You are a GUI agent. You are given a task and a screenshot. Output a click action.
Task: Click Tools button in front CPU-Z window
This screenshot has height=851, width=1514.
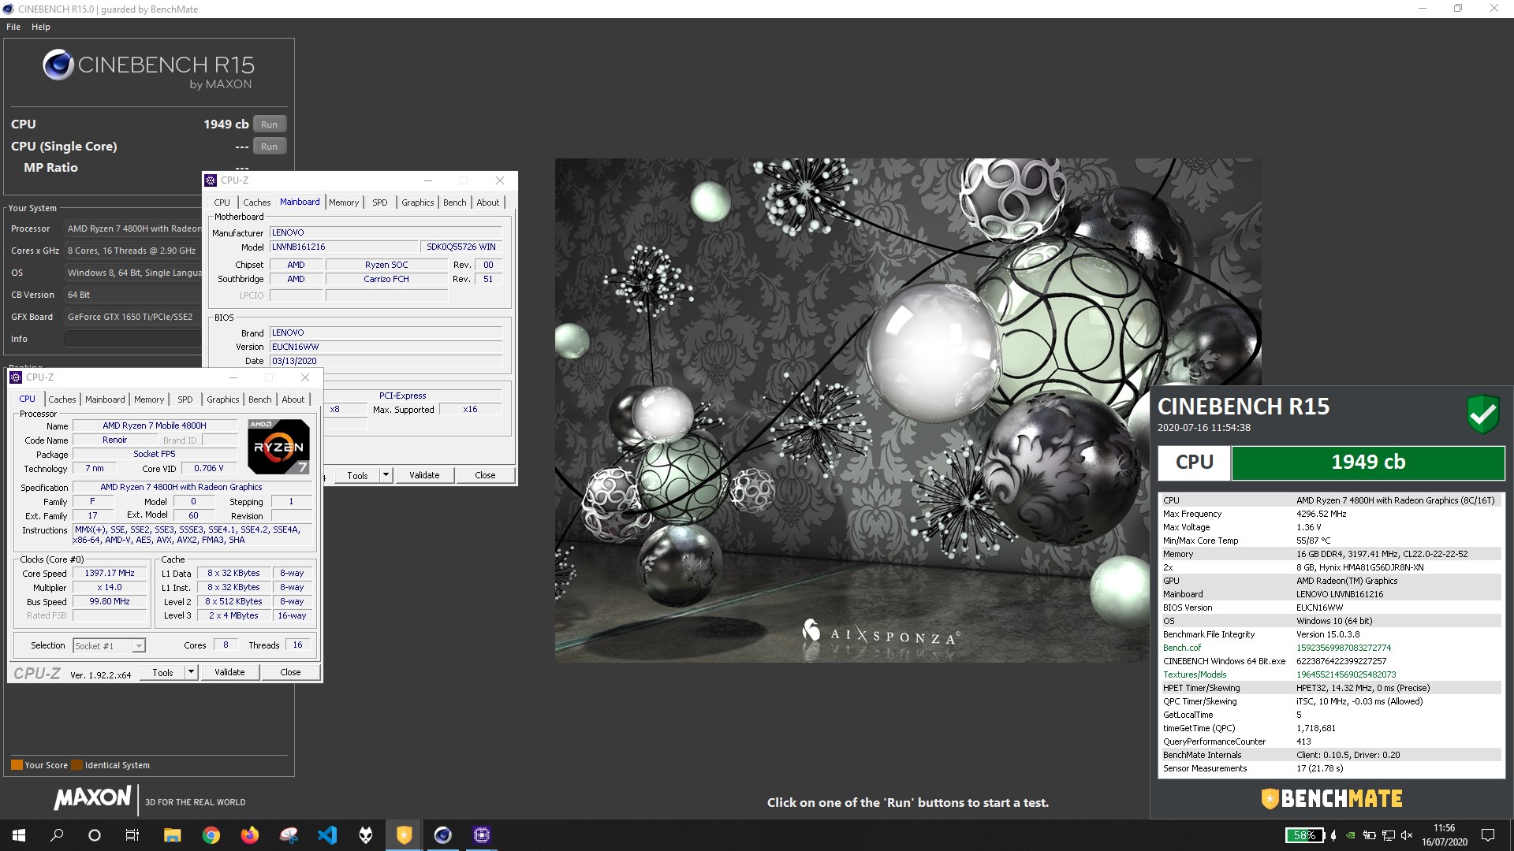(x=162, y=672)
